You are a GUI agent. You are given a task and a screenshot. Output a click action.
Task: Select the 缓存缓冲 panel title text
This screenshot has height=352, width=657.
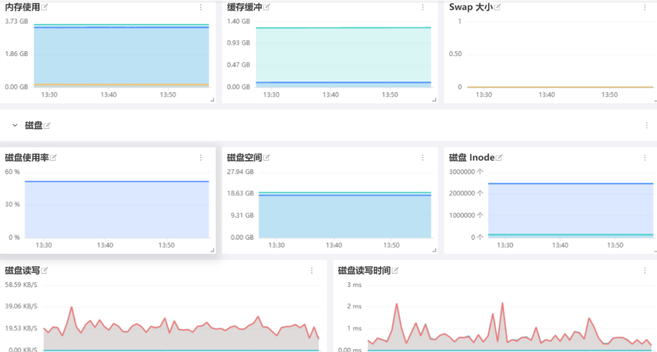245,7
